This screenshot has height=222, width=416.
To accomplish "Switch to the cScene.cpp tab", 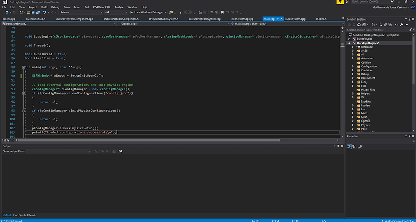I will pyautogui.click(x=9, y=19).
